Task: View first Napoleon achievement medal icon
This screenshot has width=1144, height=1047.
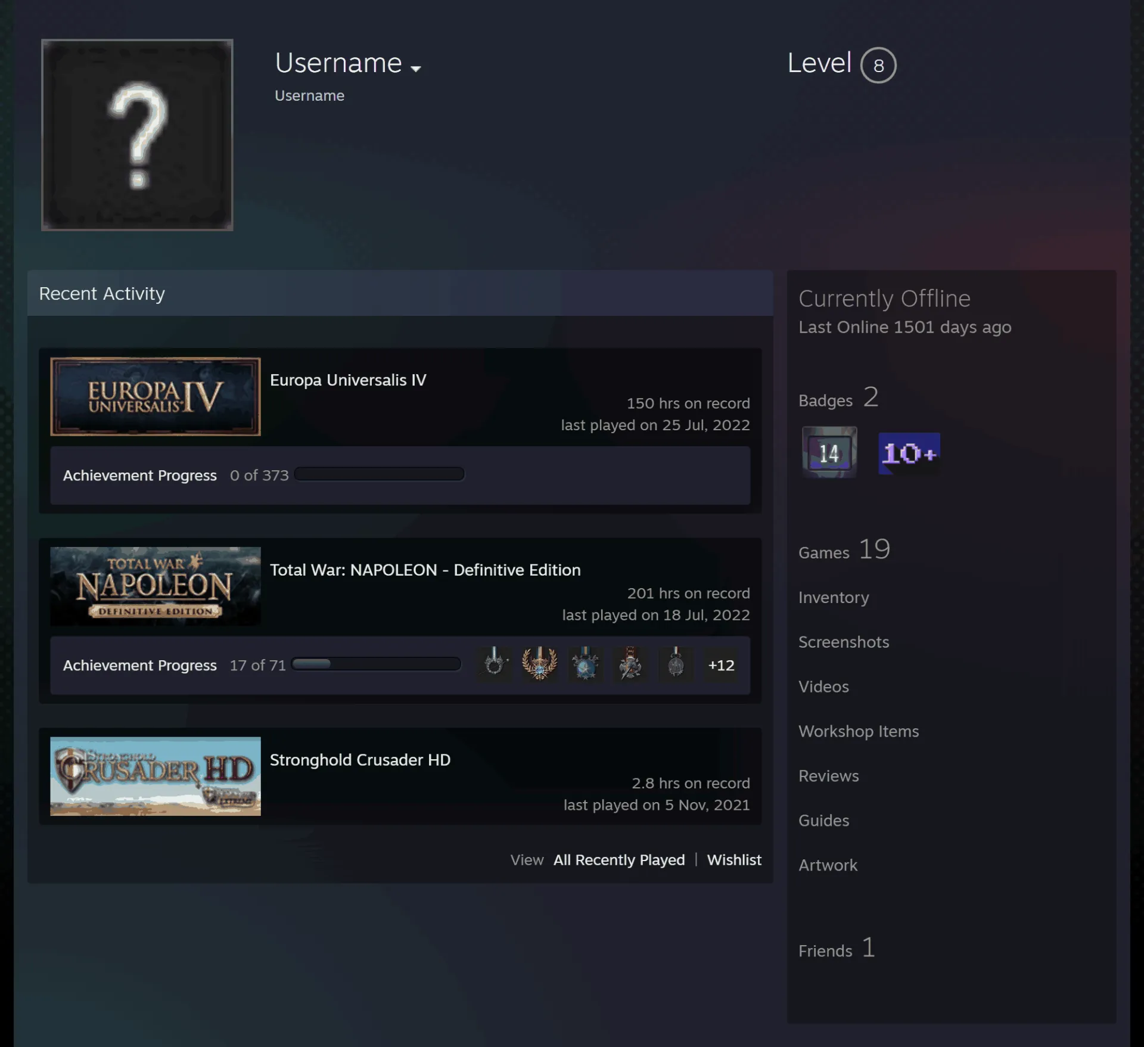Action: [494, 664]
